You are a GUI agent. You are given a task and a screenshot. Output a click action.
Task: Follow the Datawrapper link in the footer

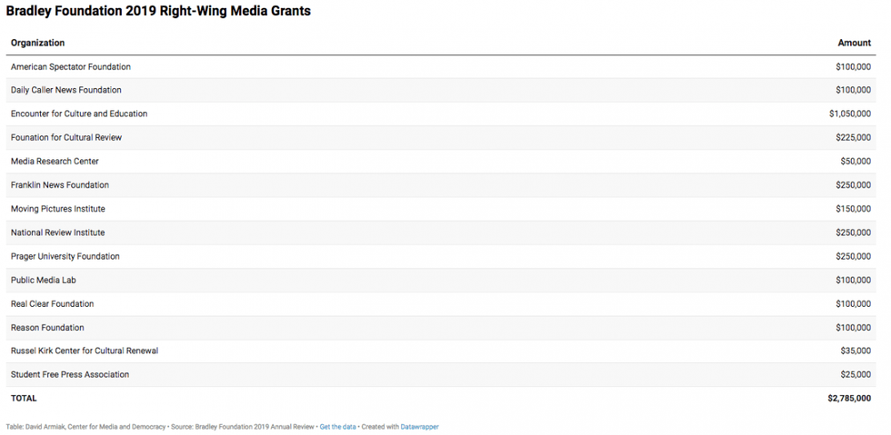419,426
